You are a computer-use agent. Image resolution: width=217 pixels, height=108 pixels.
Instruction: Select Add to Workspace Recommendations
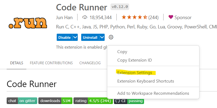tap(153, 93)
